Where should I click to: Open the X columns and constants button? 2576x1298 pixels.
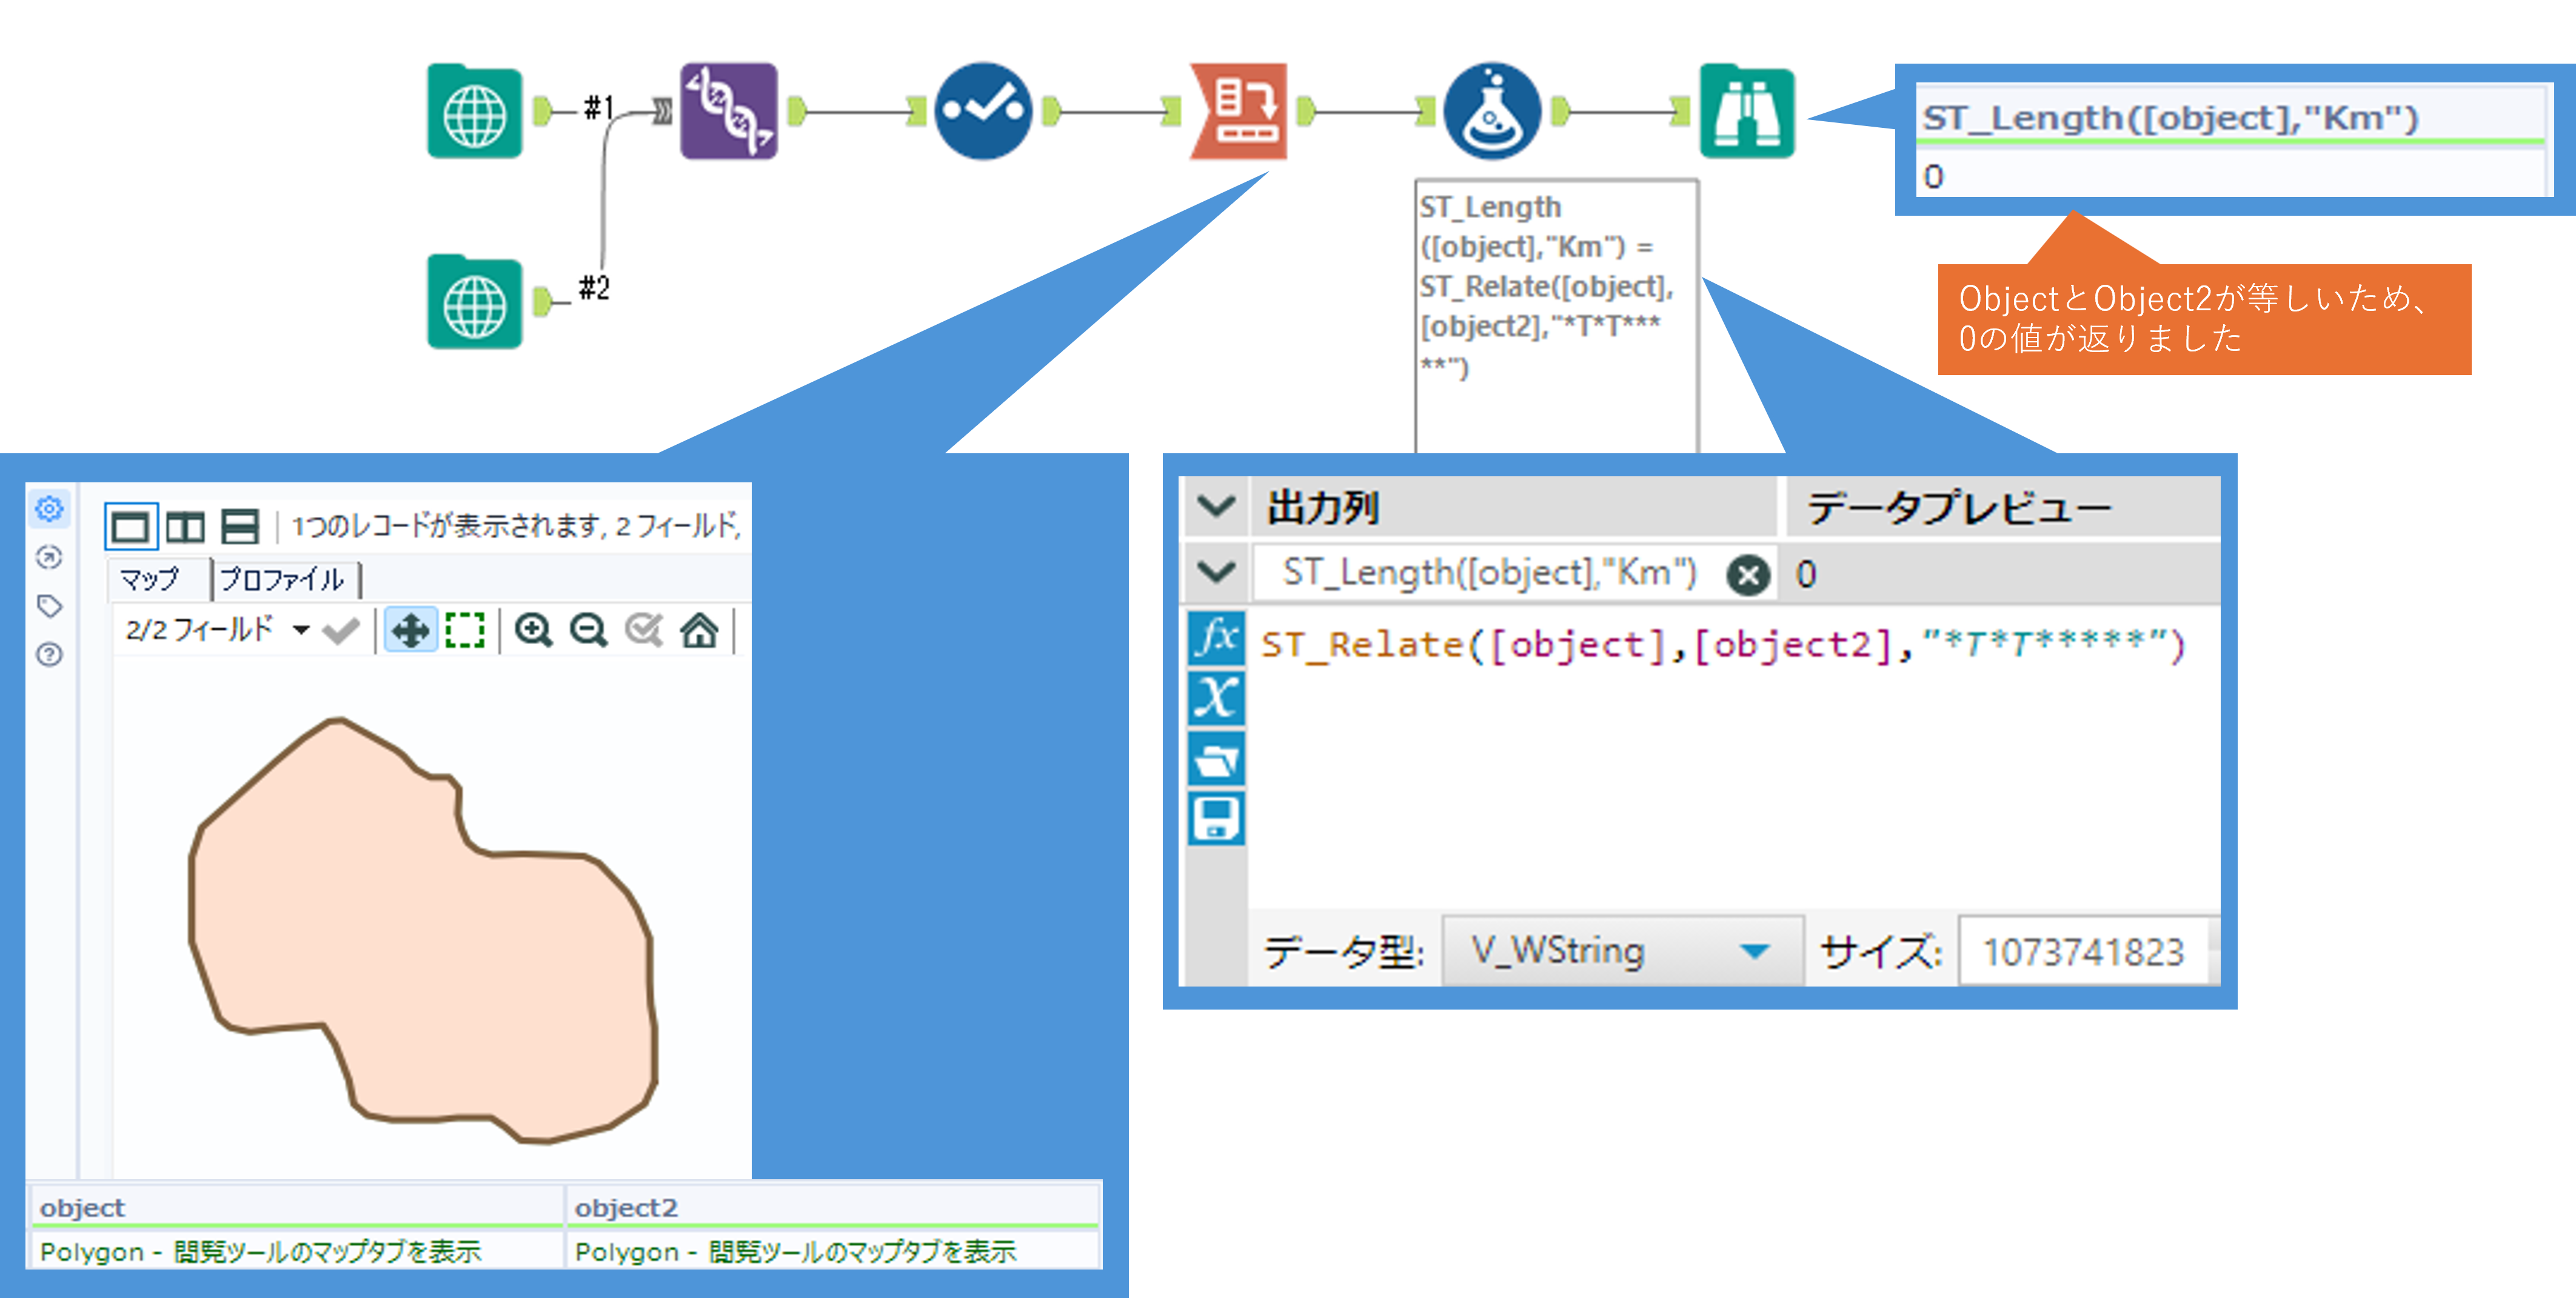coord(1216,697)
